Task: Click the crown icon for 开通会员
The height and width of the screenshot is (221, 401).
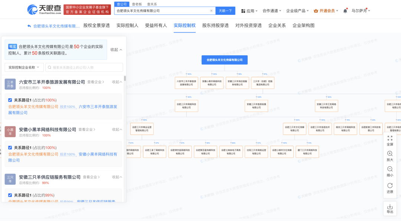Action: (x=316, y=11)
